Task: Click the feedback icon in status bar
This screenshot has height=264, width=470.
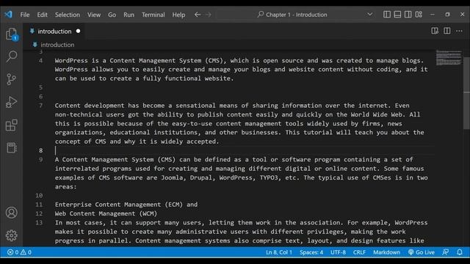Action: tap(446, 252)
